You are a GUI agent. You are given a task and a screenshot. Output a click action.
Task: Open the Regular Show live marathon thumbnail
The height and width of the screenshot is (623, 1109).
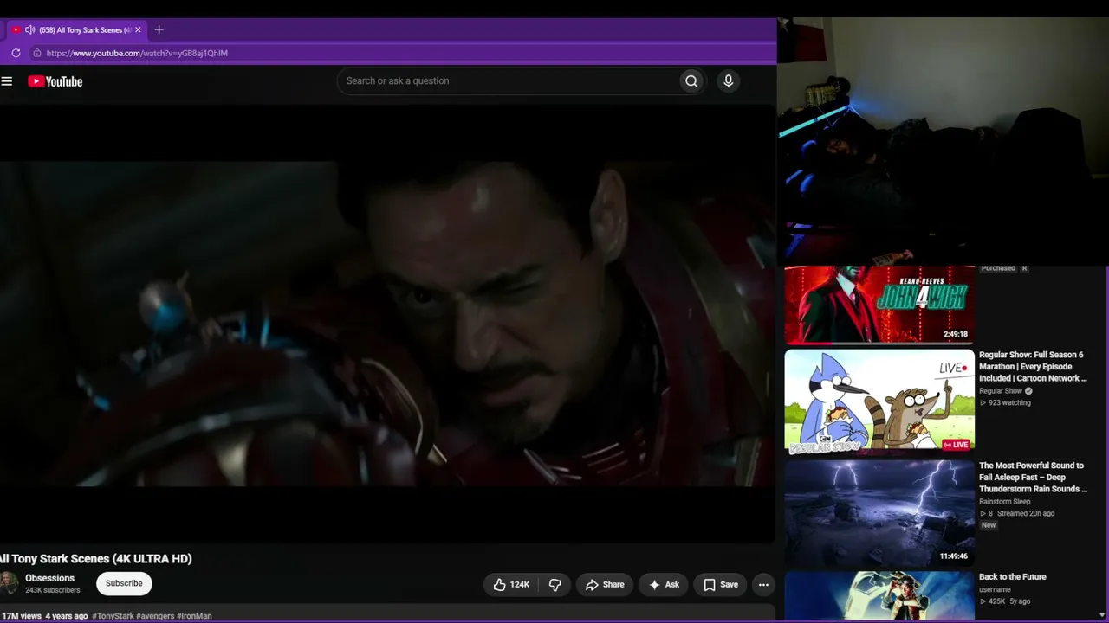[x=879, y=401]
